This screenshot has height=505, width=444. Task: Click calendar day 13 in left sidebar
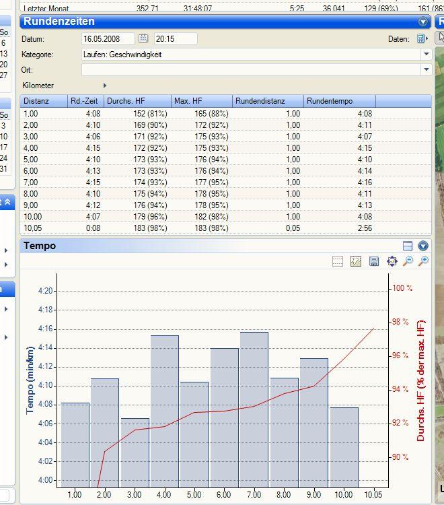[x=3, y=53]
